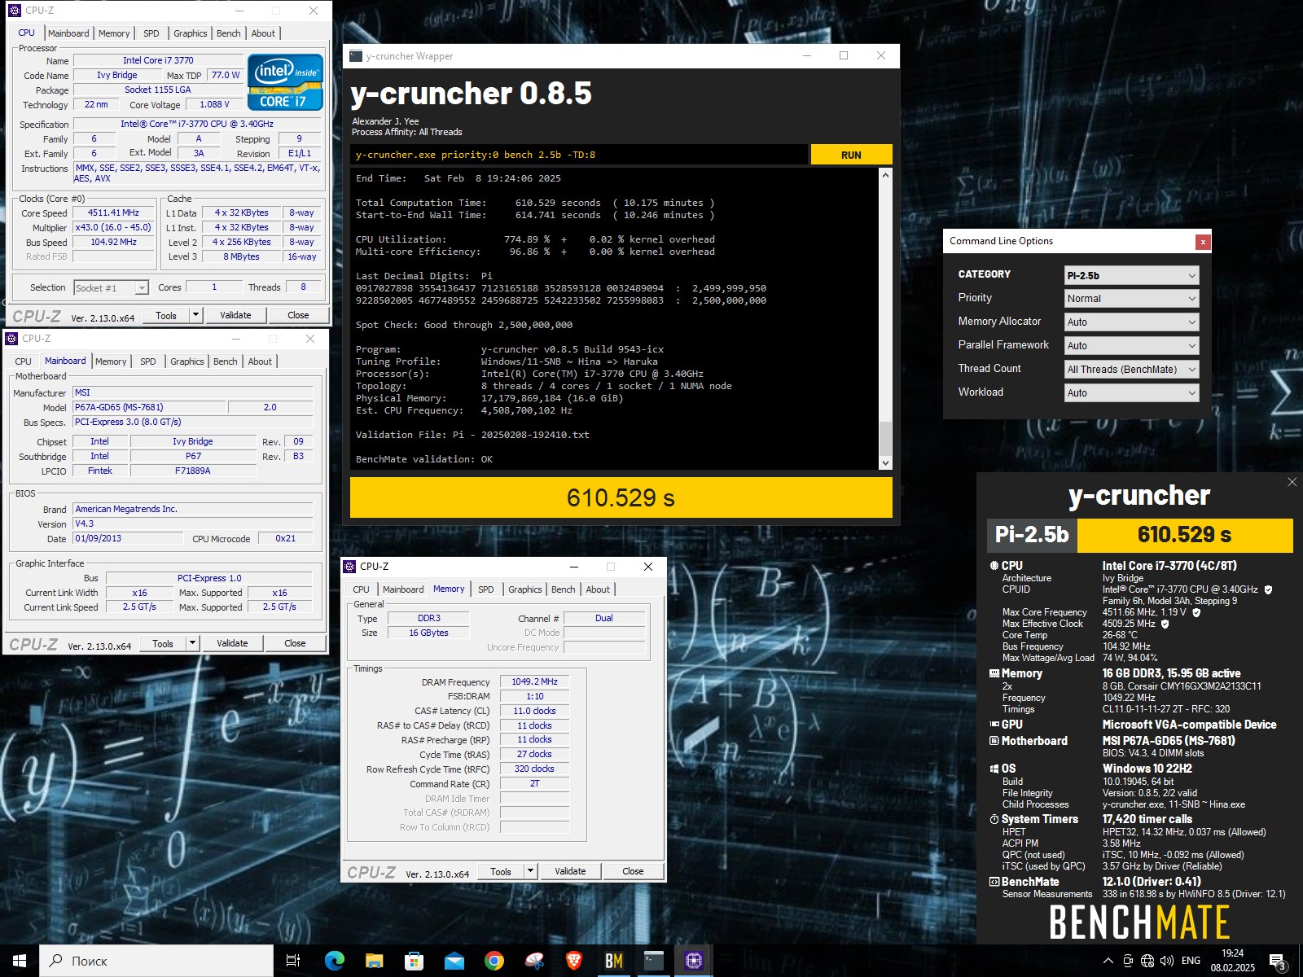Click Tools in the top CPU-Z window
Viewport: 1303px width, 977px height.
pos(166,315)
